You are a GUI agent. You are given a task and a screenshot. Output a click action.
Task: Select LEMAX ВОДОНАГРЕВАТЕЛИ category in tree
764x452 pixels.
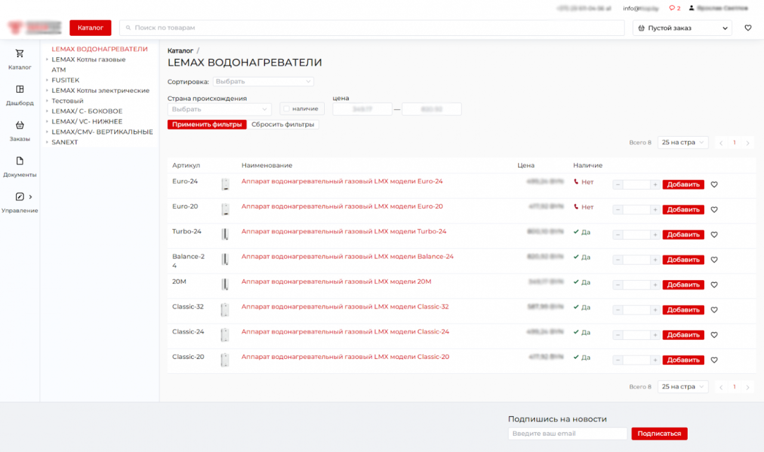tap(100, 49)
